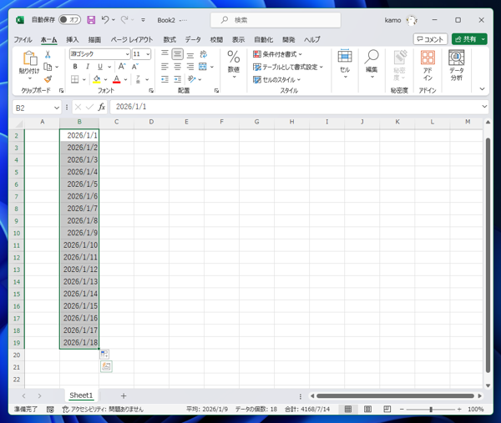Apply underline formatting
The height and width of the screenshot is (423, 501).
(x=100, y=67)
